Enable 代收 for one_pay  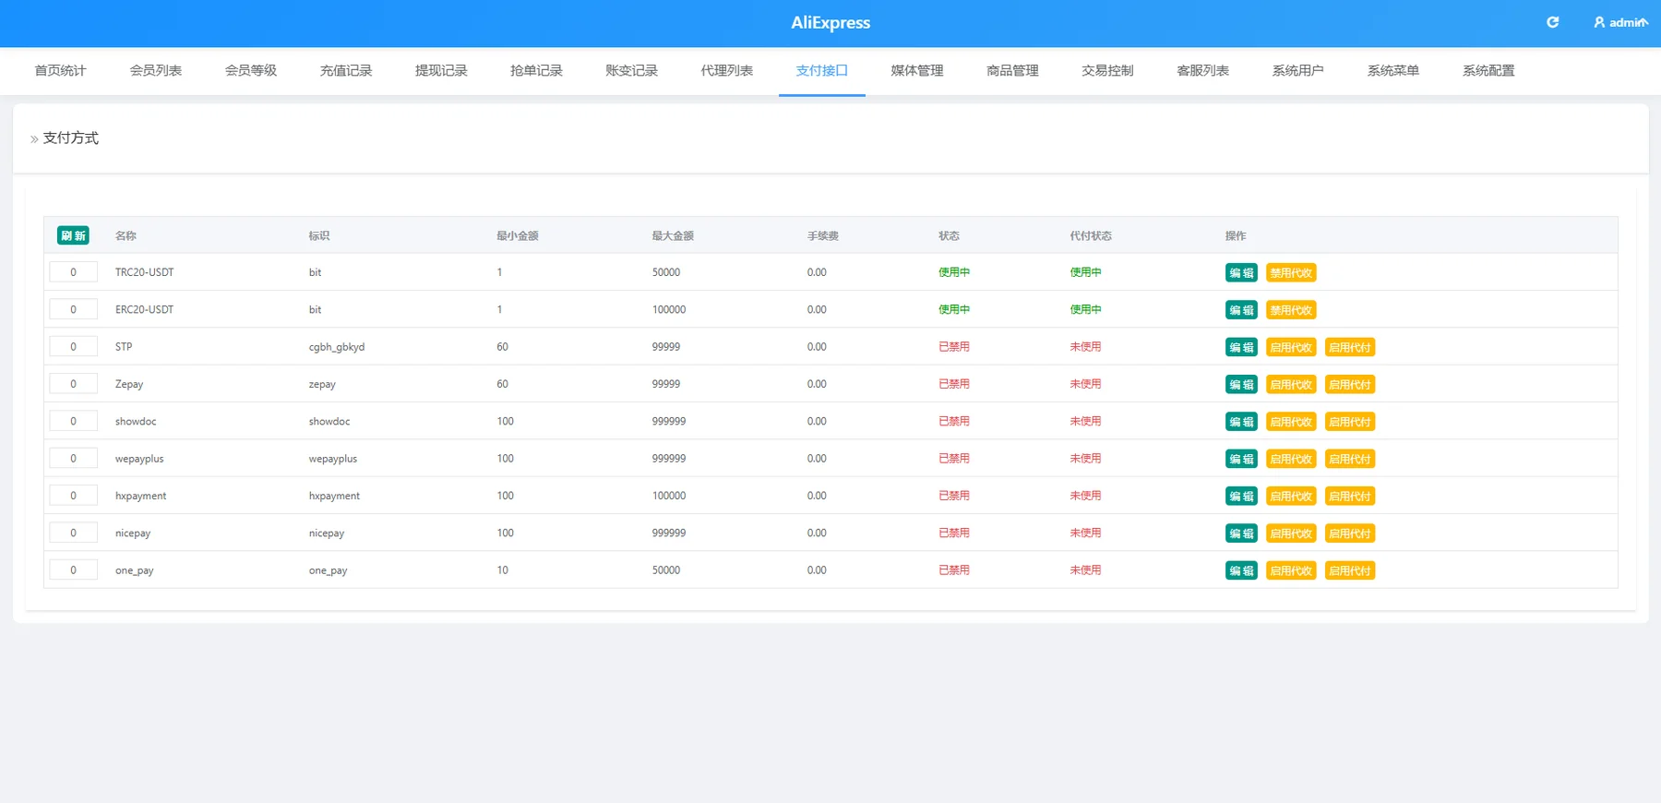tap(1291, 570)
